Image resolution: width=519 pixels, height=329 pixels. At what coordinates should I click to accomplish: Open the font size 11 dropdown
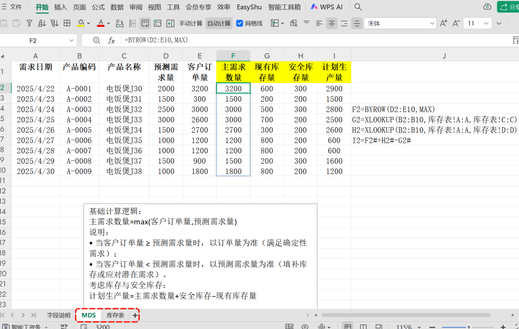tap(486, 23)
